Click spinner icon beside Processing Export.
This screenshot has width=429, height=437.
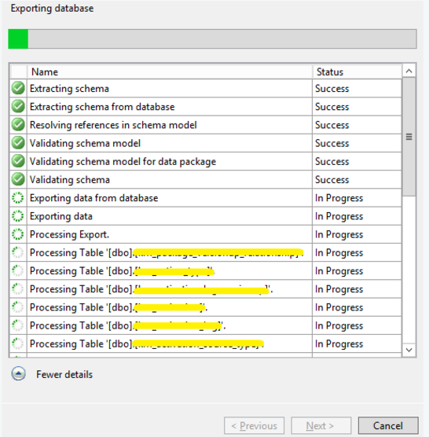[x=18, y=234]
